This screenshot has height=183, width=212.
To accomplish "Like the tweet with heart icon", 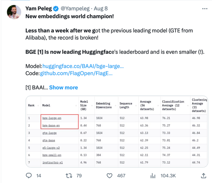I will (x=109, y=175).
